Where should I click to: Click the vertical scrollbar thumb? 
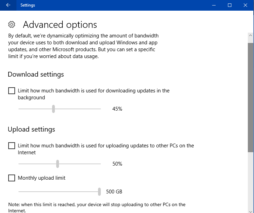pyautogui.click(x=251, y=98)
